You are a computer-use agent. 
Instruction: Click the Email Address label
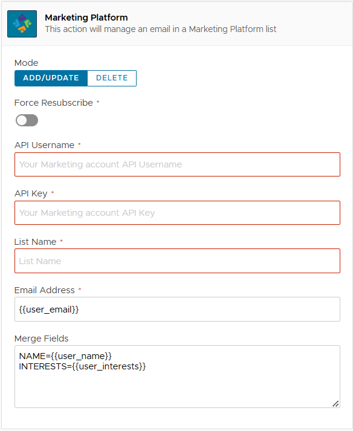click(45, 290)
